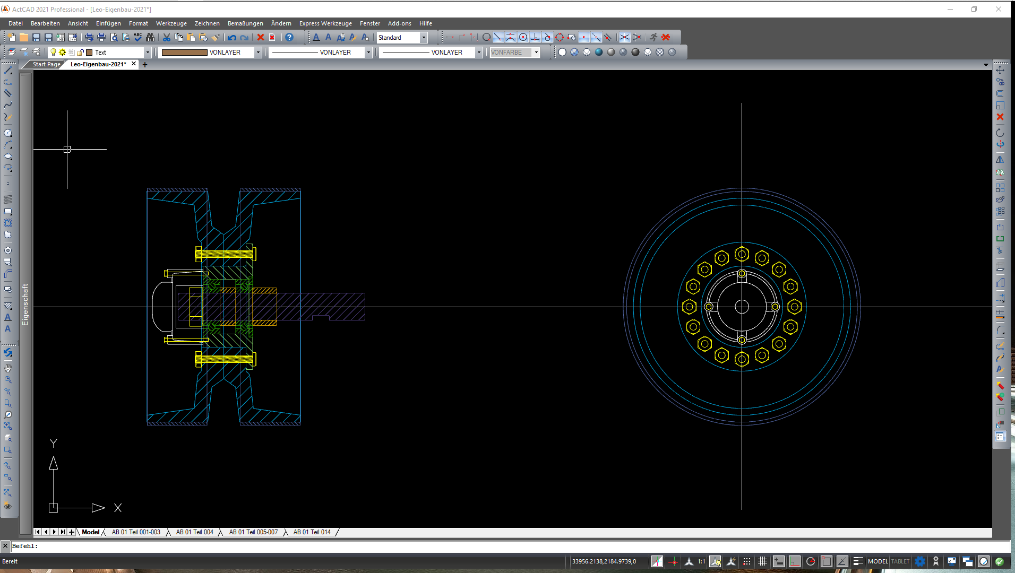Toggle snap dots in status bar

(x=747, y=561)
